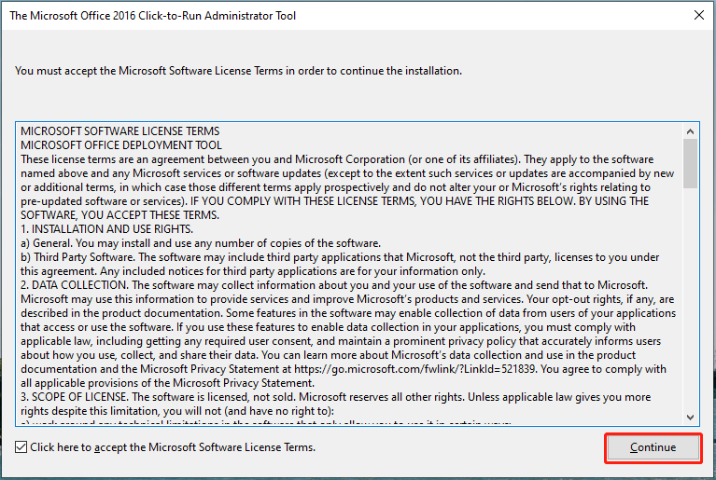Close the Click-to-Run Administrator Tool dialog

coord(698,15)
